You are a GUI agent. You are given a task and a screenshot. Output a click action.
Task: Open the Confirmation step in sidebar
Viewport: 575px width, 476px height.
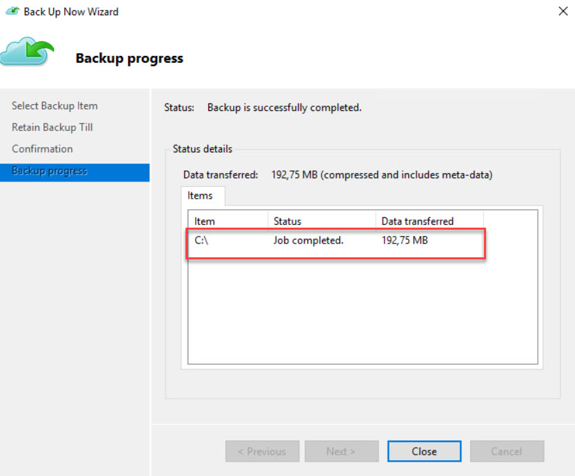tap(42, 148)
